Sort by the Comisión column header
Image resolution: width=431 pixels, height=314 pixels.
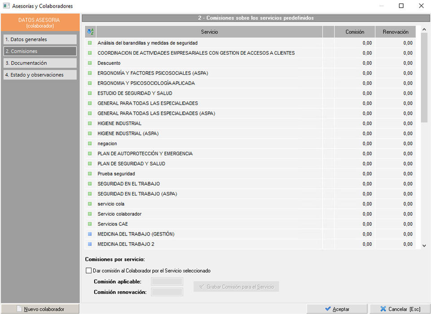(355, 32)
